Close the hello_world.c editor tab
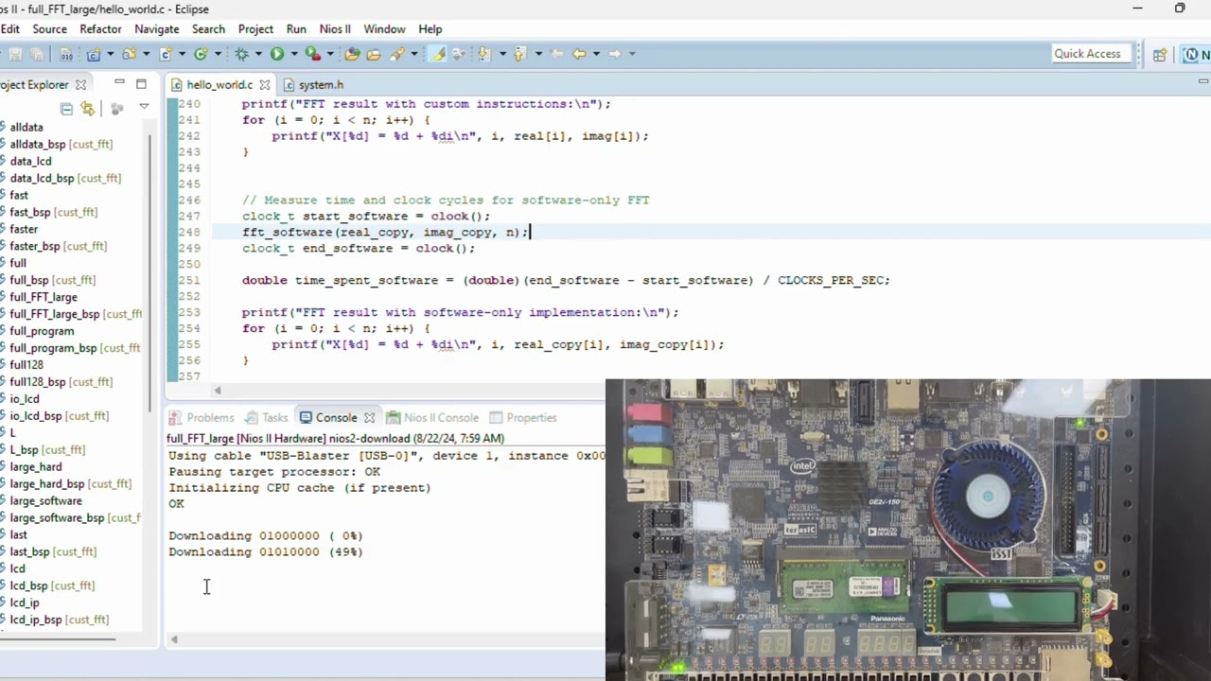 coord(265,85)
